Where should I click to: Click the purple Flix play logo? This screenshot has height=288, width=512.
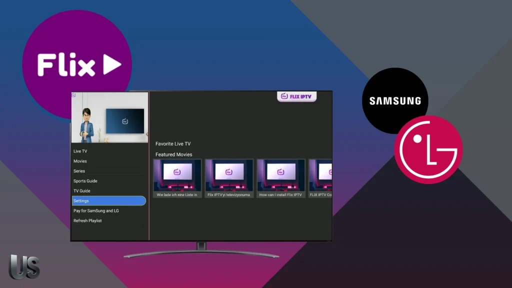point(77,64)
